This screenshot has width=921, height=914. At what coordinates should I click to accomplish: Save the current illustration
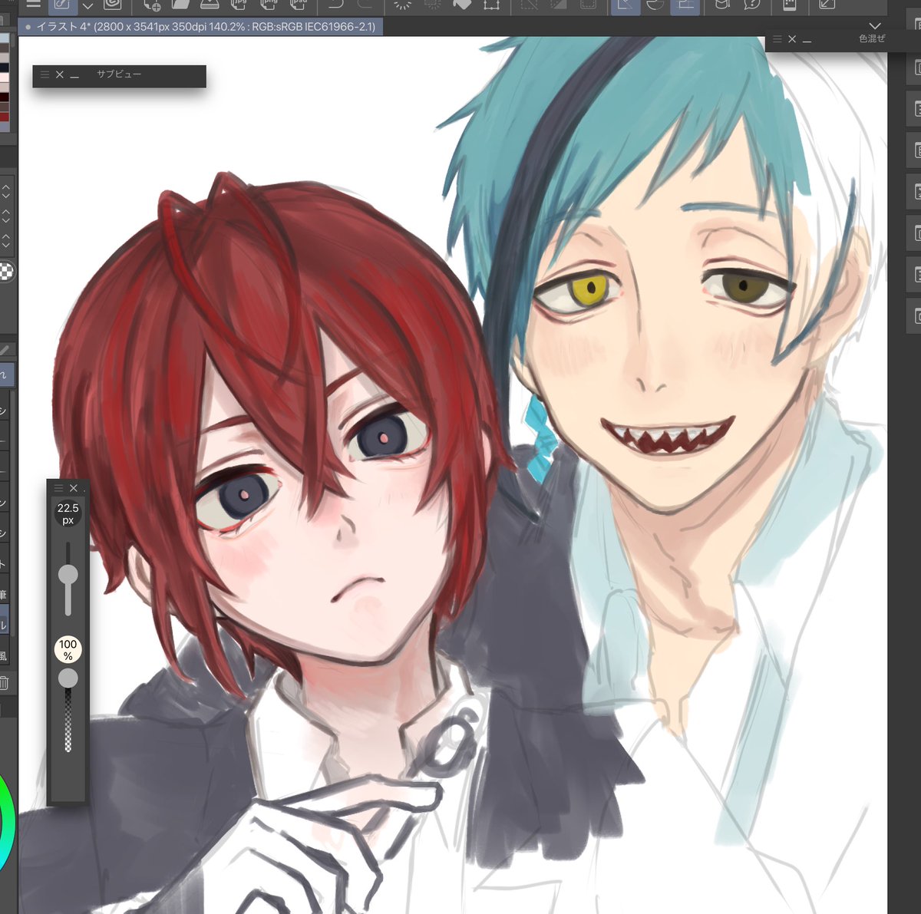[209, 5]
